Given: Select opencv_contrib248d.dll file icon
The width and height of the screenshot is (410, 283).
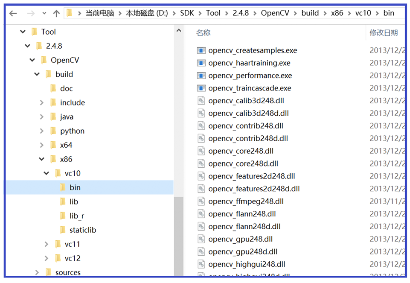Looking at the screenshot, I should pyautogui.click(x=201, y=138).
